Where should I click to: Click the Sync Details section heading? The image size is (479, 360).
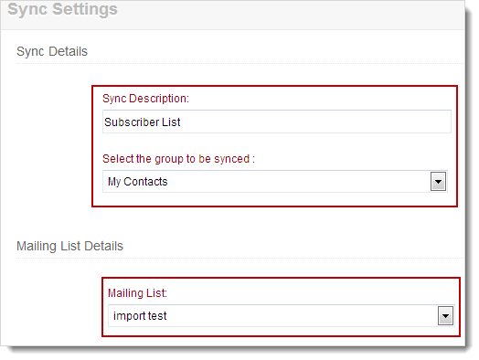click(52, 51)
